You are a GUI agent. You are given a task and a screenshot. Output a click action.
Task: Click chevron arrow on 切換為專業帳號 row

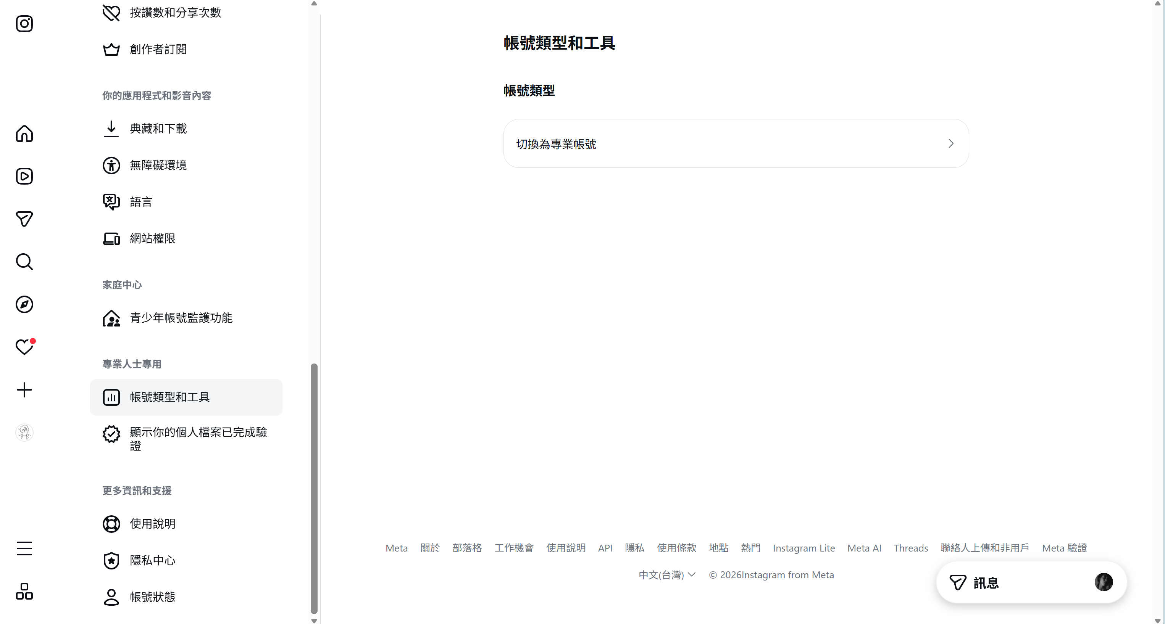(950, 143)
